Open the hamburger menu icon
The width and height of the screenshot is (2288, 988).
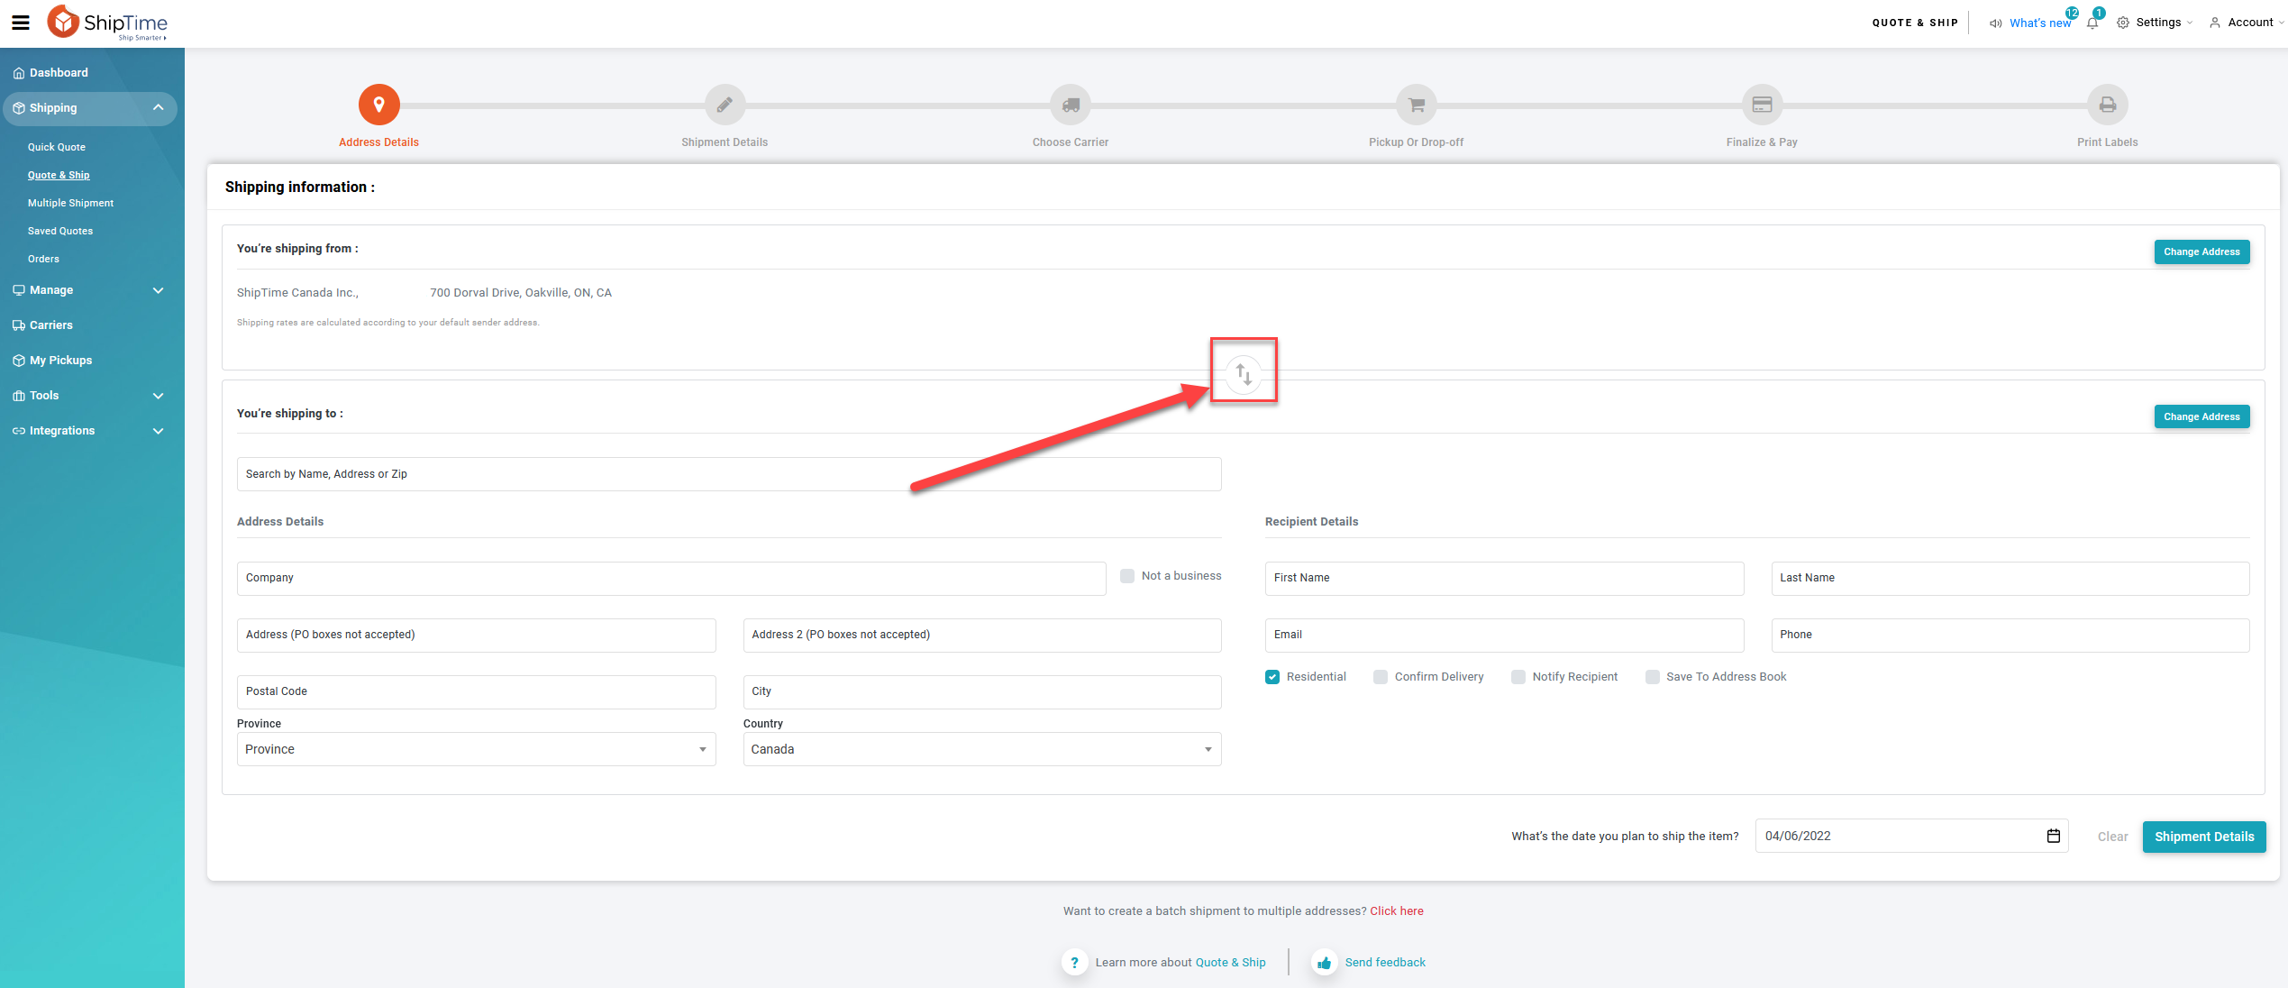tap(20, 23)
